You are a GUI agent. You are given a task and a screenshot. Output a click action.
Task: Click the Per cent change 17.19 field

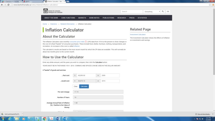98,92
